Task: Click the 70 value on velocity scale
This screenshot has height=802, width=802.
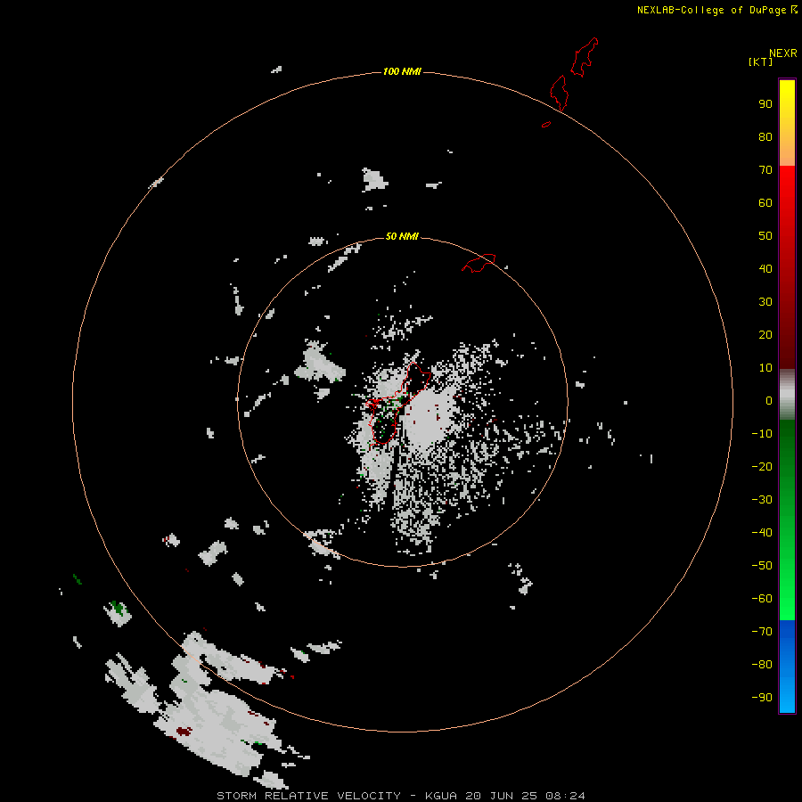Action: click(x=765, y=170)
